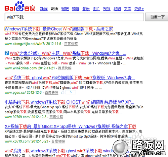Viewport: 168px width, 157px height.
Task: Click the blue 7 favicon beside Win7之家 result
Action: pos(7,53)
